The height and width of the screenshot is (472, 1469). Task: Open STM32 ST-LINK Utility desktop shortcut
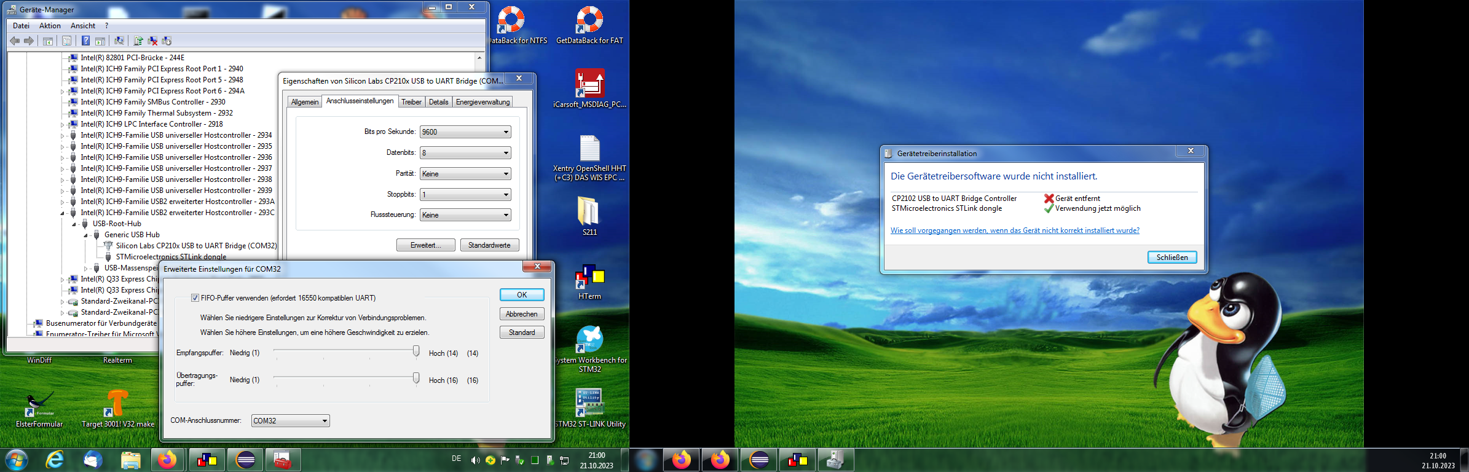click(589, 408)
